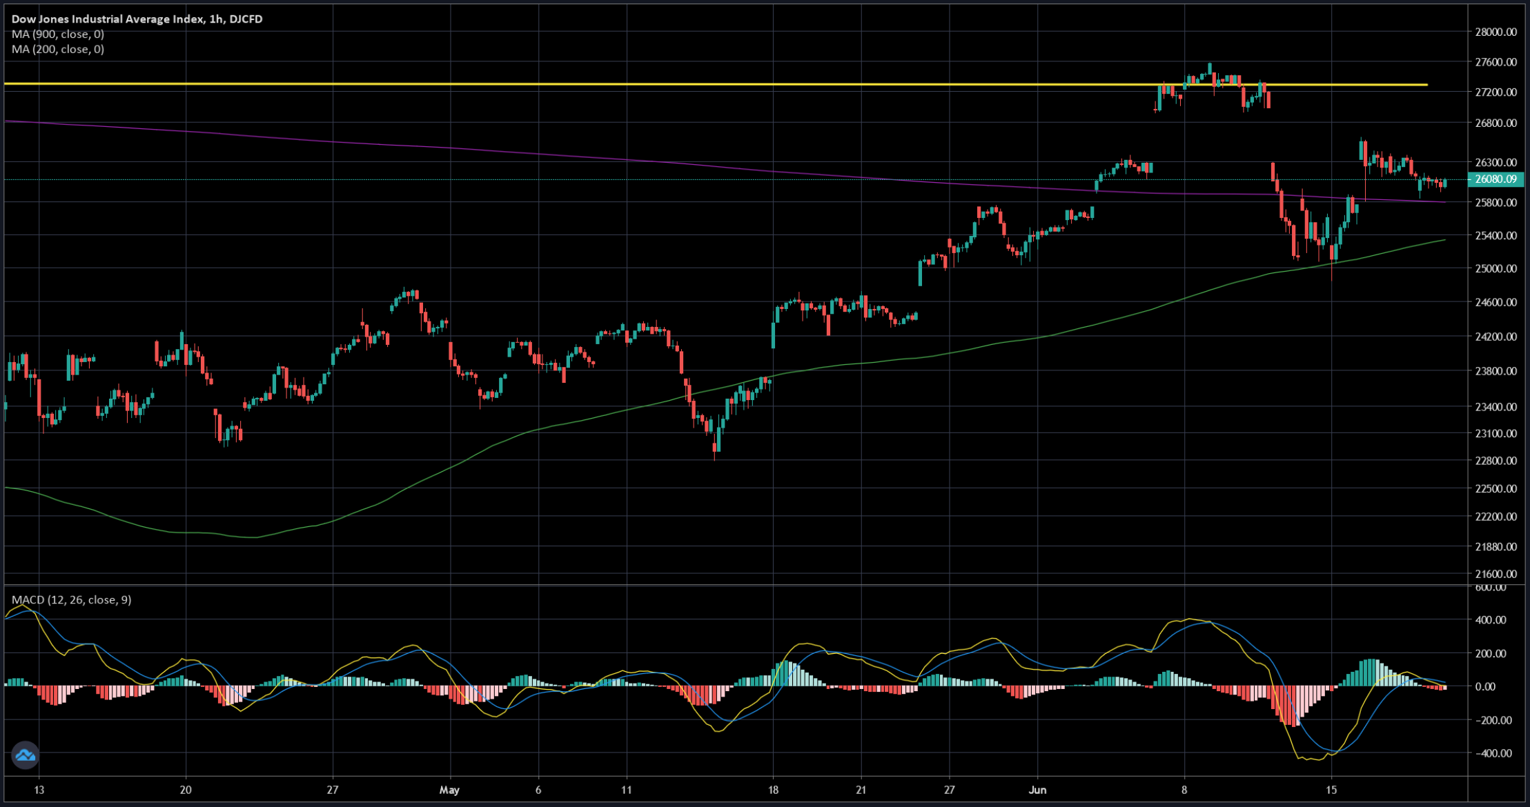Image resolution: width=1530 pixels, height=807 pixels.
Task: Click the MACD axis label 200.00
Action: pos(1491,654)
